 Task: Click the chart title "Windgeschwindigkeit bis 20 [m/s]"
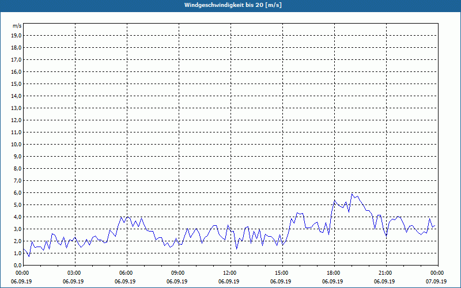(x=233, y=5)
